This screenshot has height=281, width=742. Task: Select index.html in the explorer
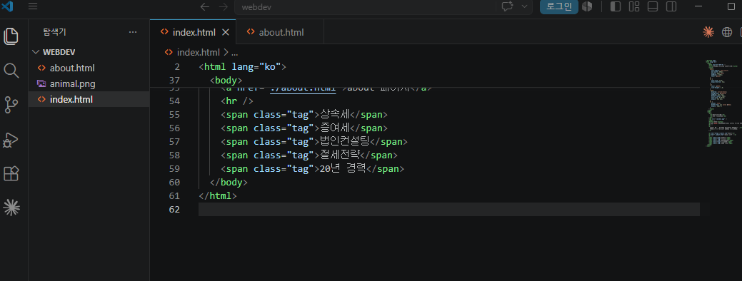coord(89,100)
